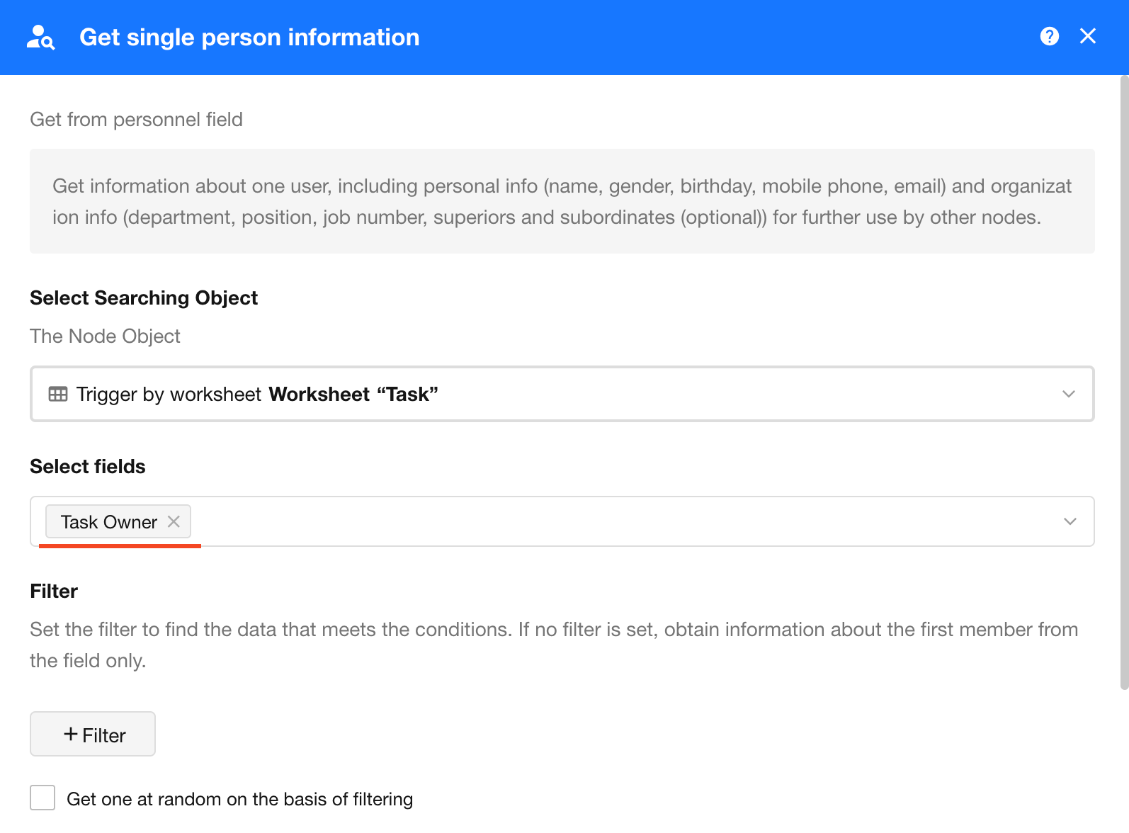The image size is (1129, 833).
Task: Click the plus icon on Filter button
Action: [x=71, y=735]
